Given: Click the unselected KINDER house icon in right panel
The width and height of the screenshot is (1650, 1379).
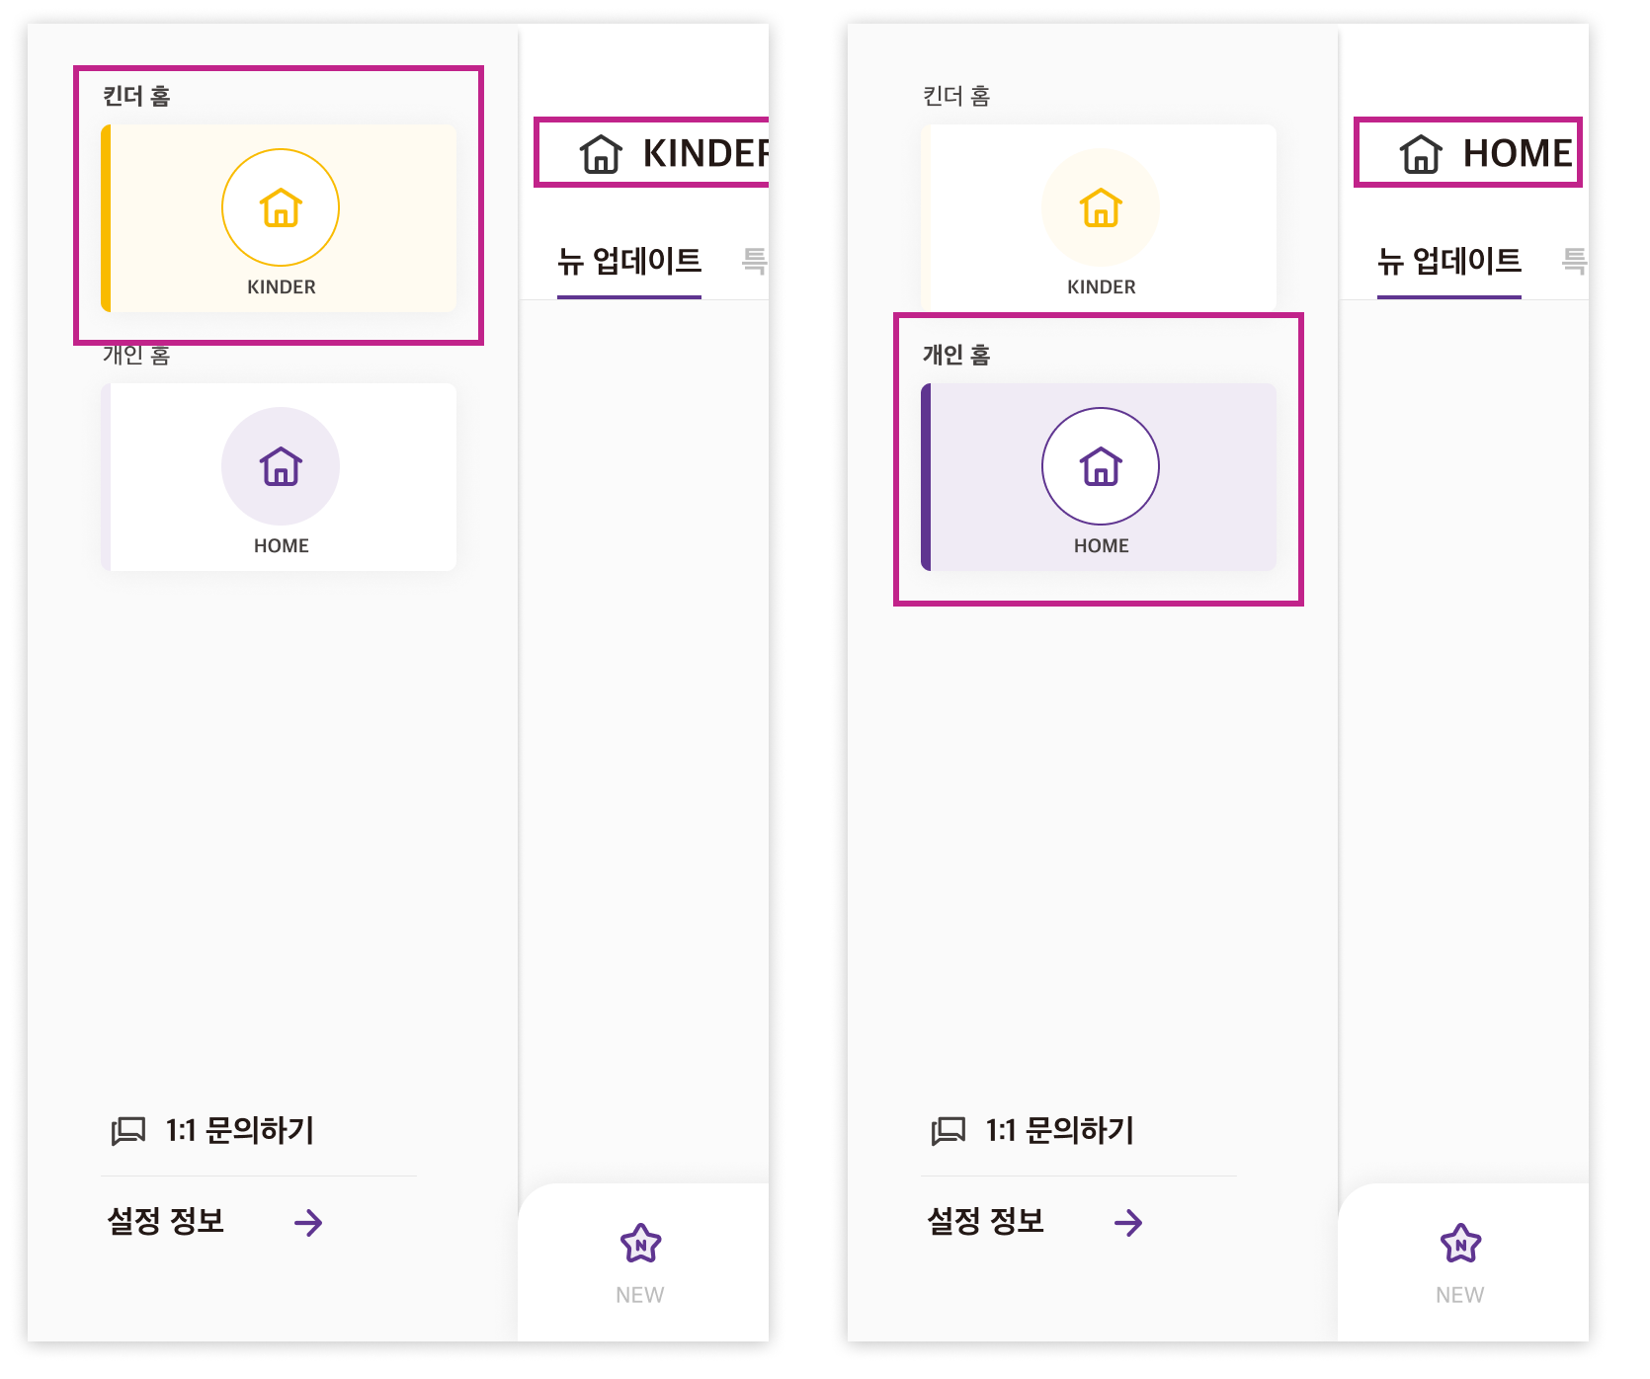Looking at the screenshot, I should coord(1101,207).
